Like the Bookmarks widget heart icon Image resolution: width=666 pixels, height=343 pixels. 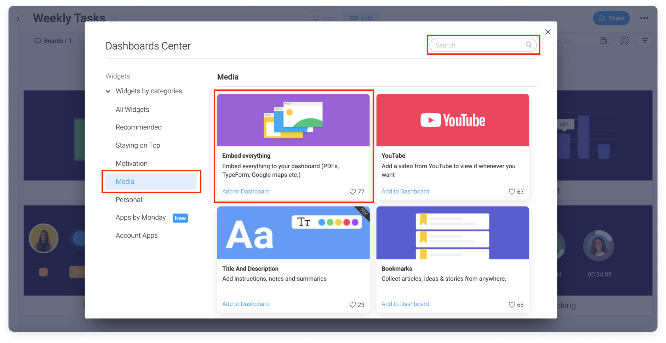(512, 304)
